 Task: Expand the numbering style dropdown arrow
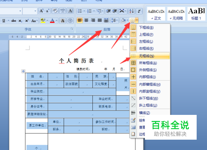tap(94, 11)
